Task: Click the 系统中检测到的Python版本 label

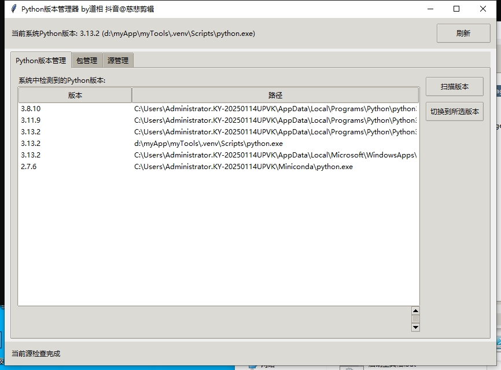Action: coord(62,80)
